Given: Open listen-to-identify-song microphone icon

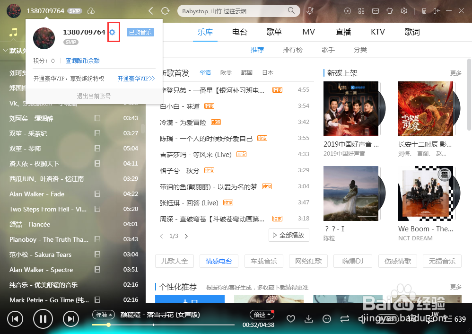Looking at the screenshot, I should [x=310, y=11].
